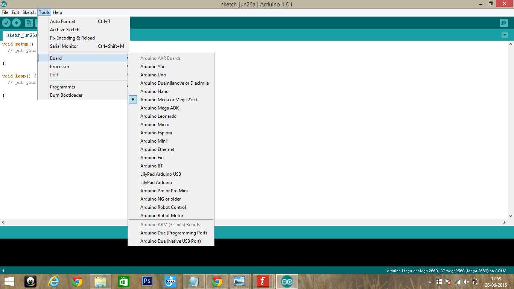Select Arduino Leonardo board
Viewport: 514px width, 289px height.
point(171,116)
